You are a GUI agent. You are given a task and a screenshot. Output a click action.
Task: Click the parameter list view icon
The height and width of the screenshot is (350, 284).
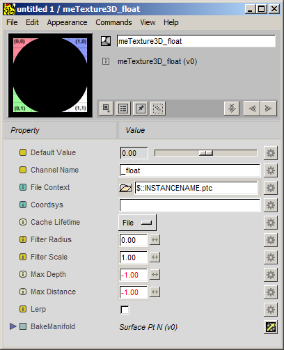123,109
